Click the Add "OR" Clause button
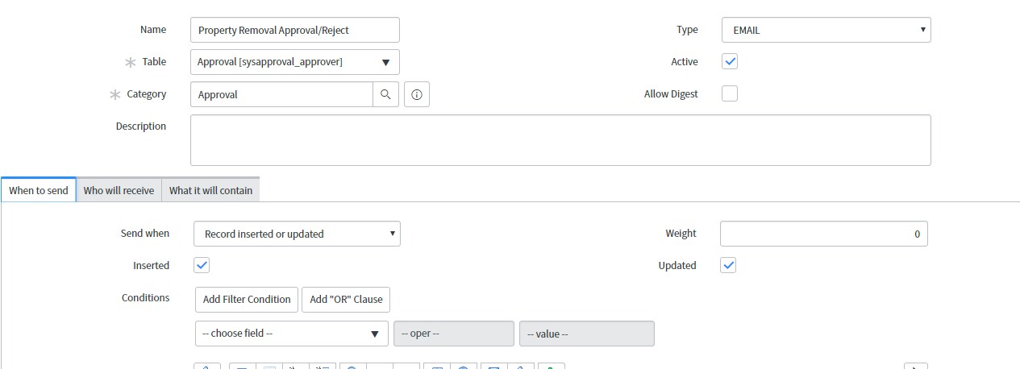Image resolution: width=1020 pixels, height=369 pixels. point(346,299)
